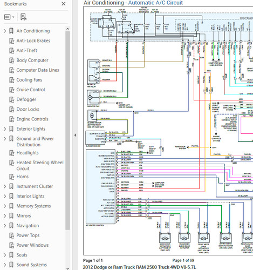The image size is (253, 270).
Task: Click the Horns bookmark icon
Action: [12, 177]
